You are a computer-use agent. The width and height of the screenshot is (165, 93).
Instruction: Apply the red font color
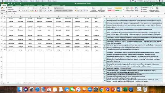[x=36, y=11]
